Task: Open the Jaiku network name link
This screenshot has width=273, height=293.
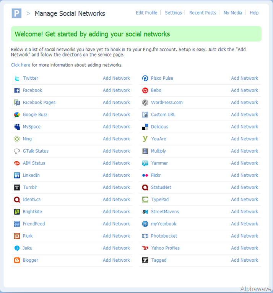Action: (x=28, y=248)
